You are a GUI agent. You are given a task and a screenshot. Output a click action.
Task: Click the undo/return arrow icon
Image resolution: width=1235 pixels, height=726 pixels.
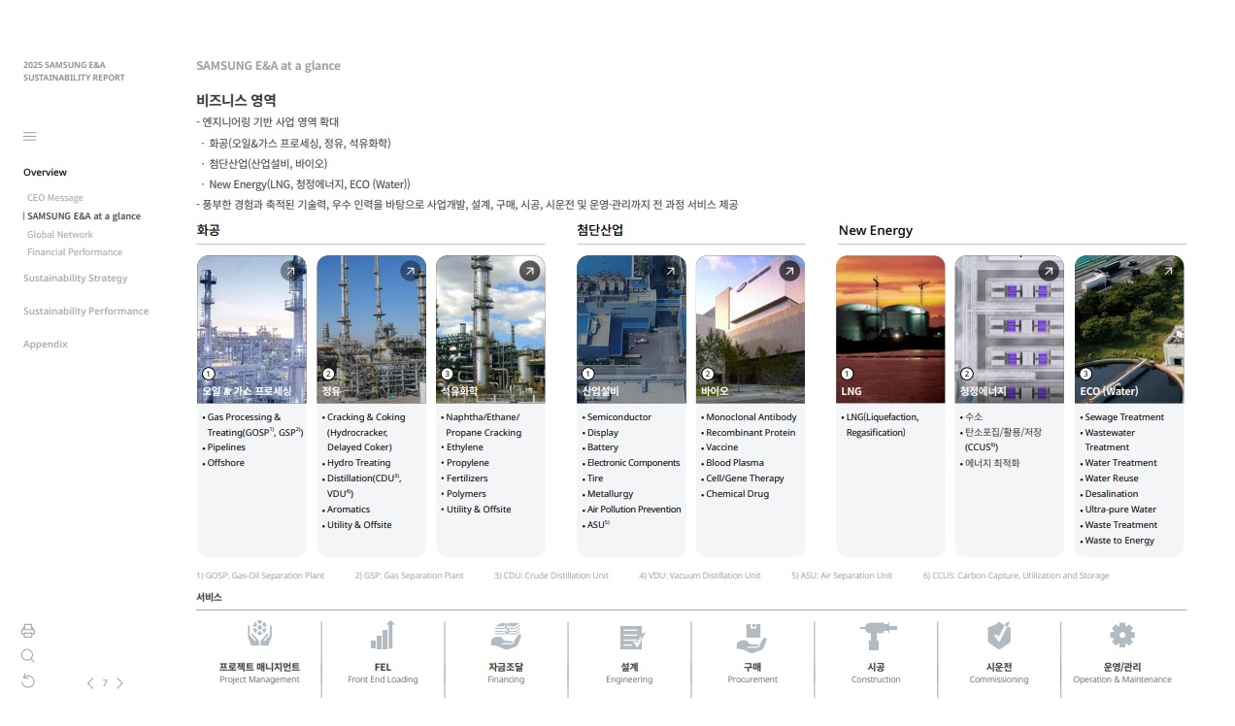point(28,681)
